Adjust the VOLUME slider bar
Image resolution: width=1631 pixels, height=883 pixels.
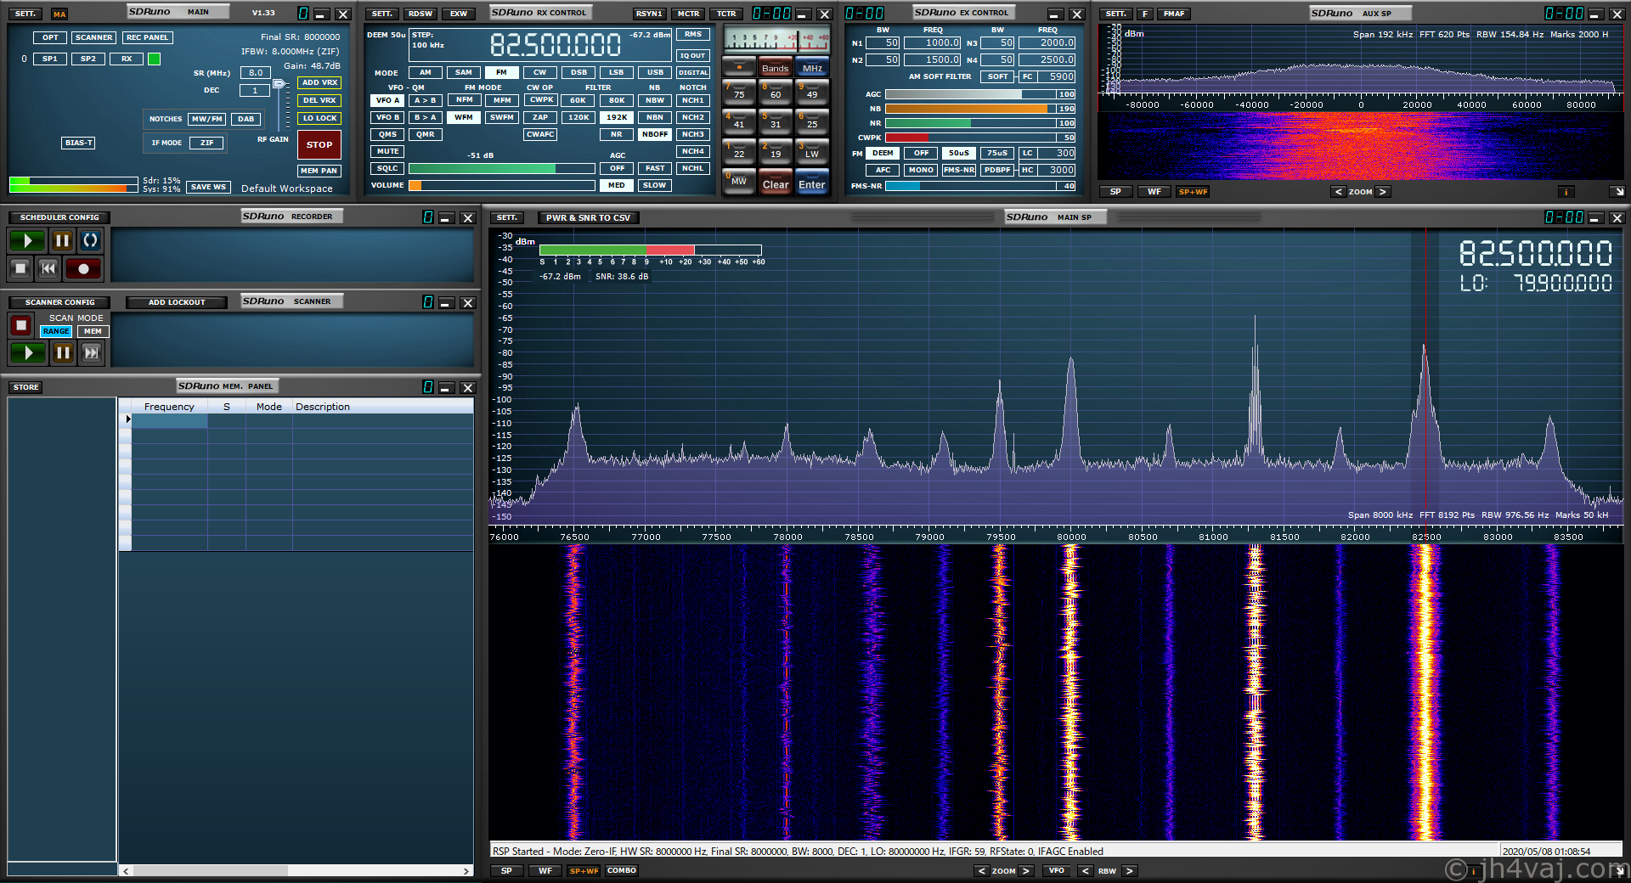(x=501, y=185)
